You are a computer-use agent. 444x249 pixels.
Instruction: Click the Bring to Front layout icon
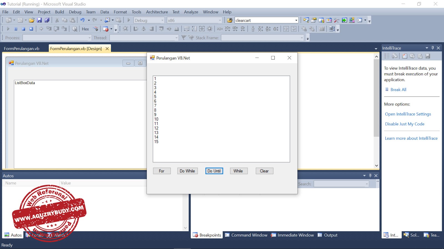304,29
